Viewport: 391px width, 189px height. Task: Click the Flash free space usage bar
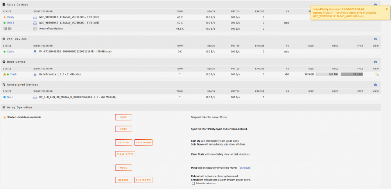pyautogui.click(x=352, y=74)
